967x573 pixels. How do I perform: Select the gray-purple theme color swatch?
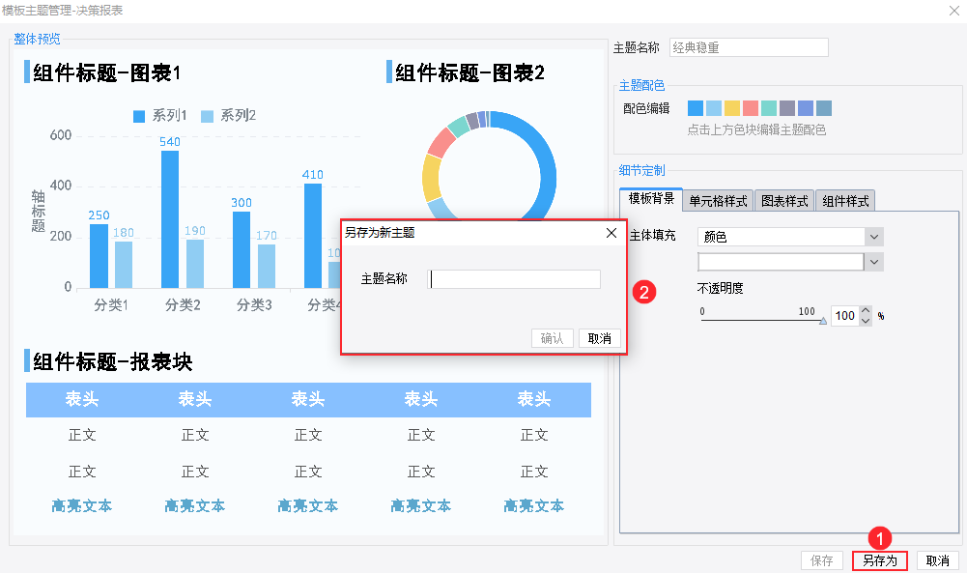click(787, 108)
